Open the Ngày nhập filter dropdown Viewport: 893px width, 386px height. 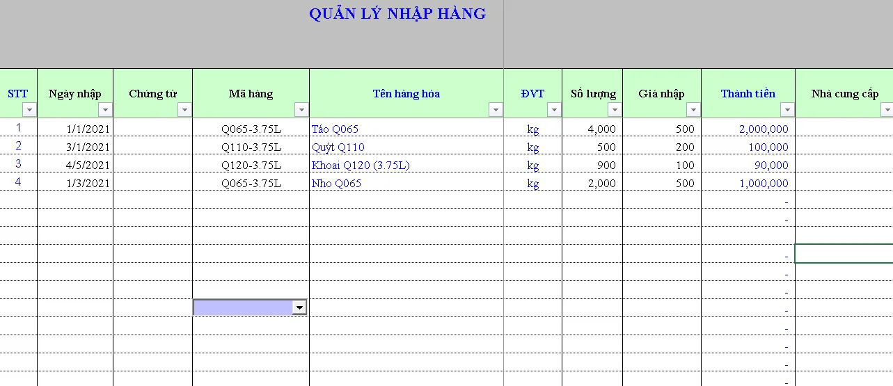(x=105, y=110)
